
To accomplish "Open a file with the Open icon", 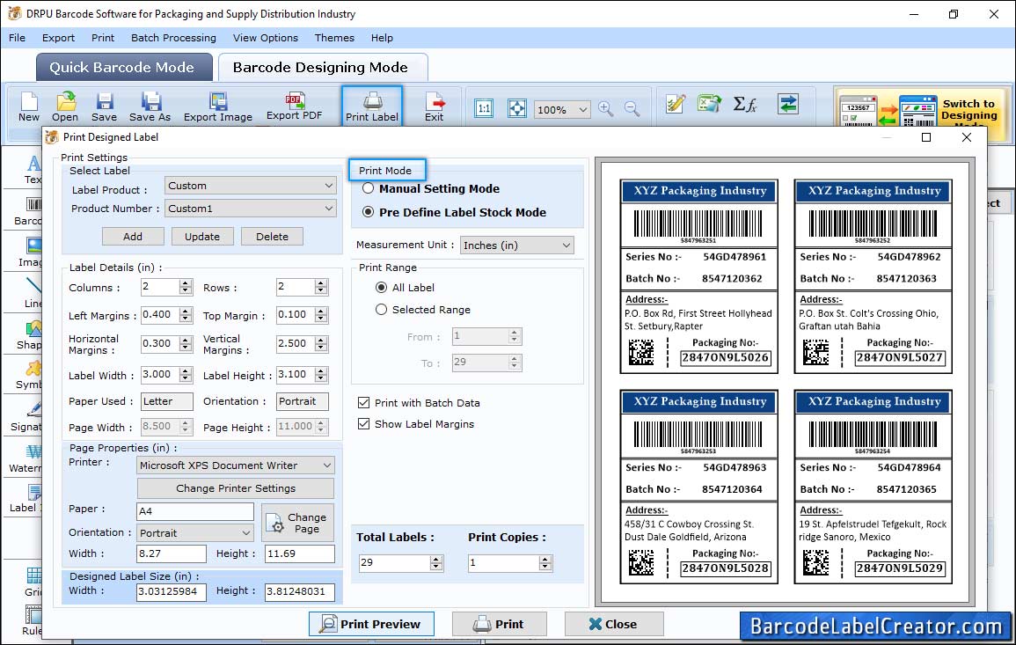I will coord(65,107).
